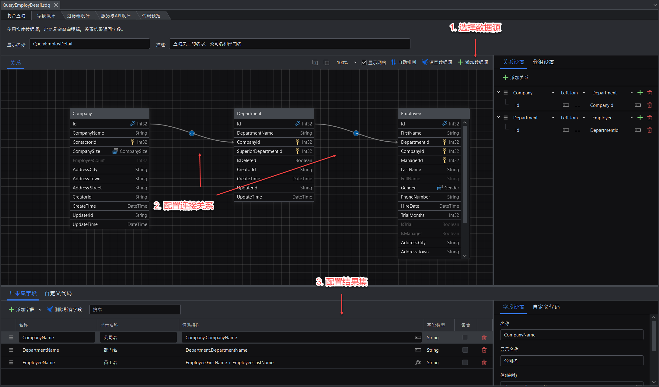The image size is (659, 387).
Task: Click delete all fields button
Action: [65, 310]
